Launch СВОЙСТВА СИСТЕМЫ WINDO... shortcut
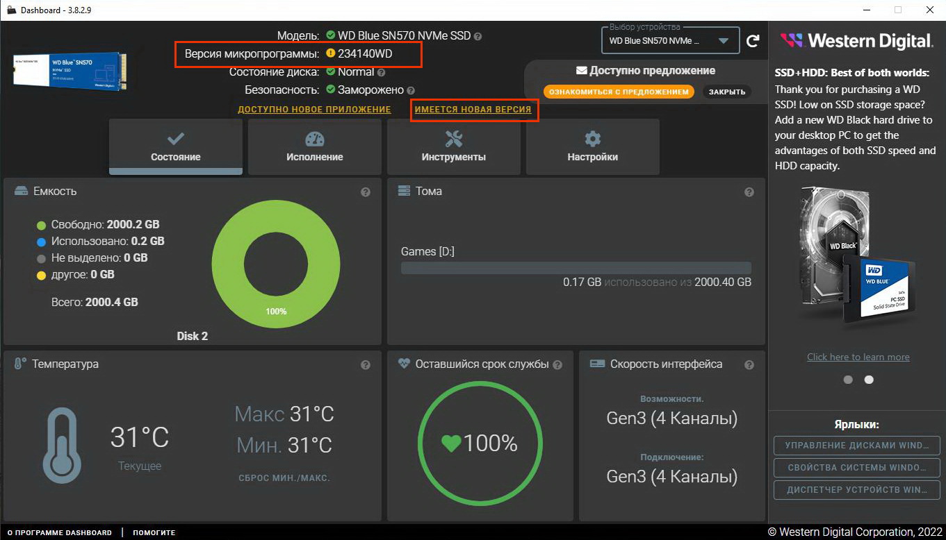 857,468
